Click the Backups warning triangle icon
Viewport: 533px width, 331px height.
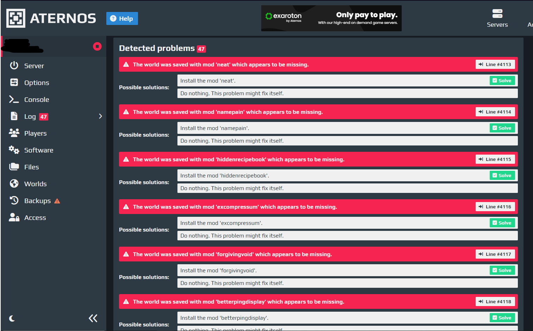click(57, 201)
